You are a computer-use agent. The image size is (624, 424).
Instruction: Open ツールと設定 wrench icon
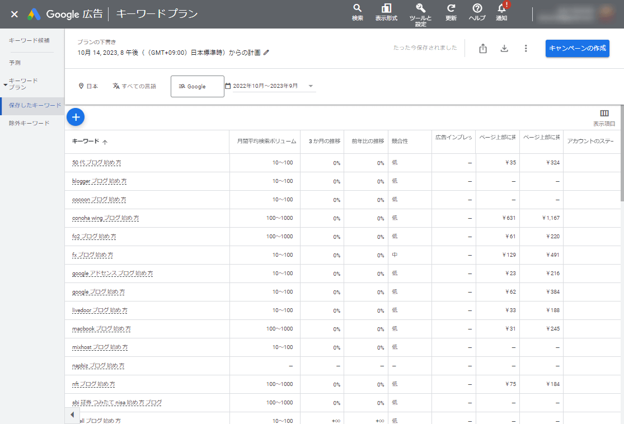pos(421,8)
